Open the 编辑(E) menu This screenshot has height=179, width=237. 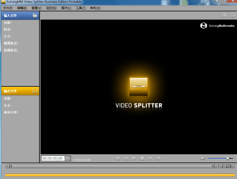[x=22, y=8]
